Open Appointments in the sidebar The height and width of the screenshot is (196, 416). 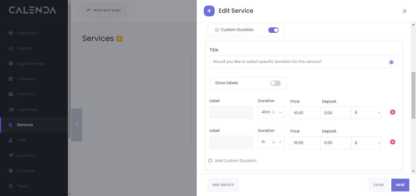(x=30, y=64)
